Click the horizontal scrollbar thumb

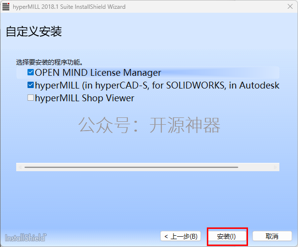coord(131,167)
